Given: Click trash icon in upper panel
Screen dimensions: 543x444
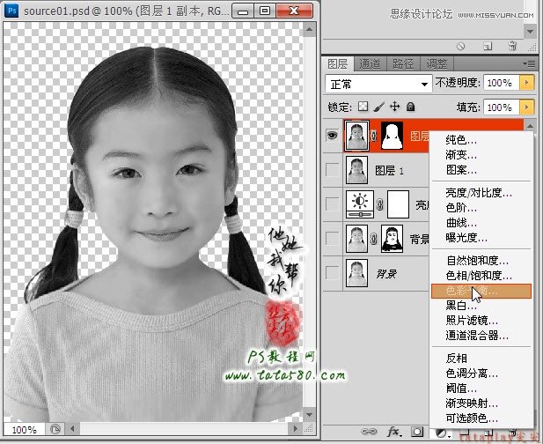Looking at the screenshot, I should coord(512,46).
